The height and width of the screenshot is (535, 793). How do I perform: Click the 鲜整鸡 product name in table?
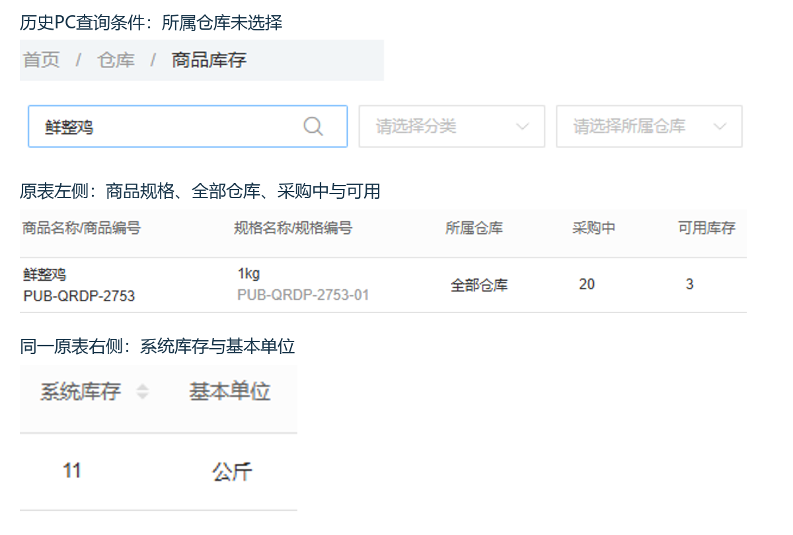coord(45,275)
